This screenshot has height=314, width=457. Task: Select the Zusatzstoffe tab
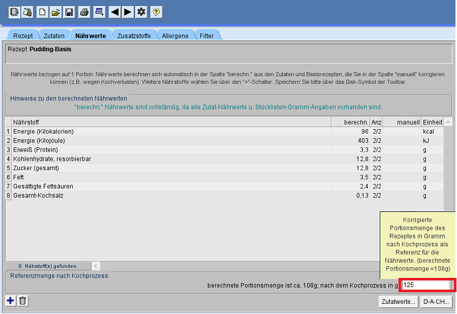point(134,36)
